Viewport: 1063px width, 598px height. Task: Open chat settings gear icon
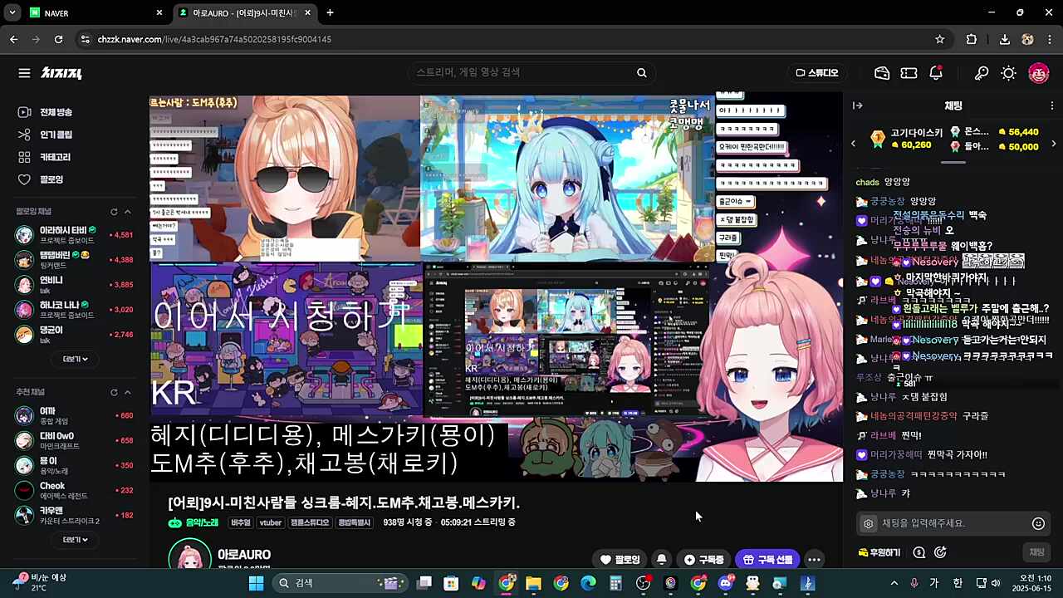pyautogui.click(x=868, y=523)
